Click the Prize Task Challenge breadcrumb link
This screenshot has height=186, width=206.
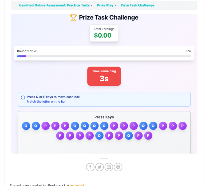pyautogui.click(x=137, y=5)
